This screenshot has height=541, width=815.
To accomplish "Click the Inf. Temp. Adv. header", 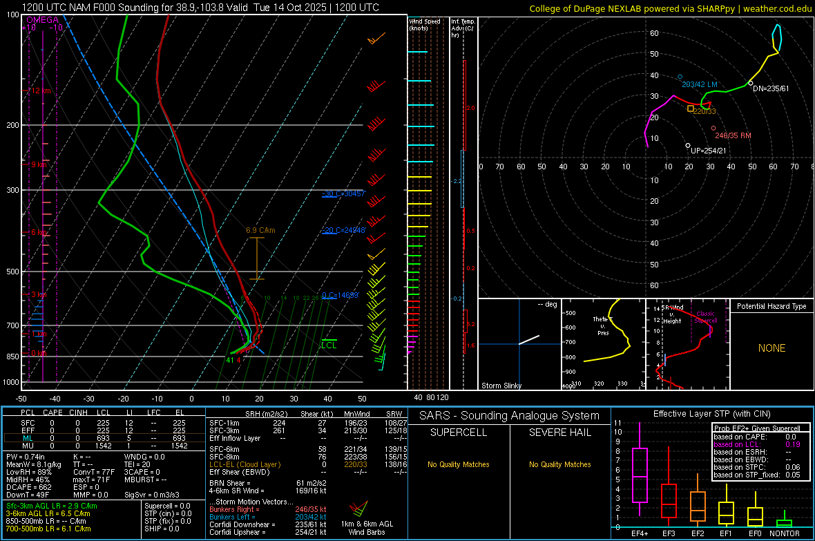I will tap(463, 28).
